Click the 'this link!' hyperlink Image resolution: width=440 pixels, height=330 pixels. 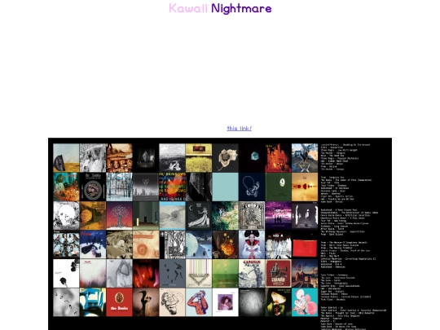point(239,128)
